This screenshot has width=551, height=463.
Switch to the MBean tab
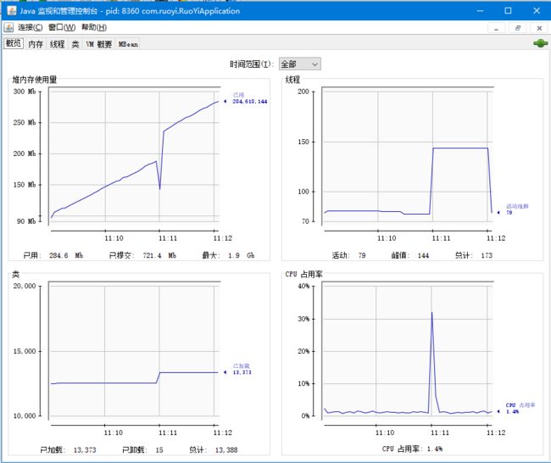point(128,44)
